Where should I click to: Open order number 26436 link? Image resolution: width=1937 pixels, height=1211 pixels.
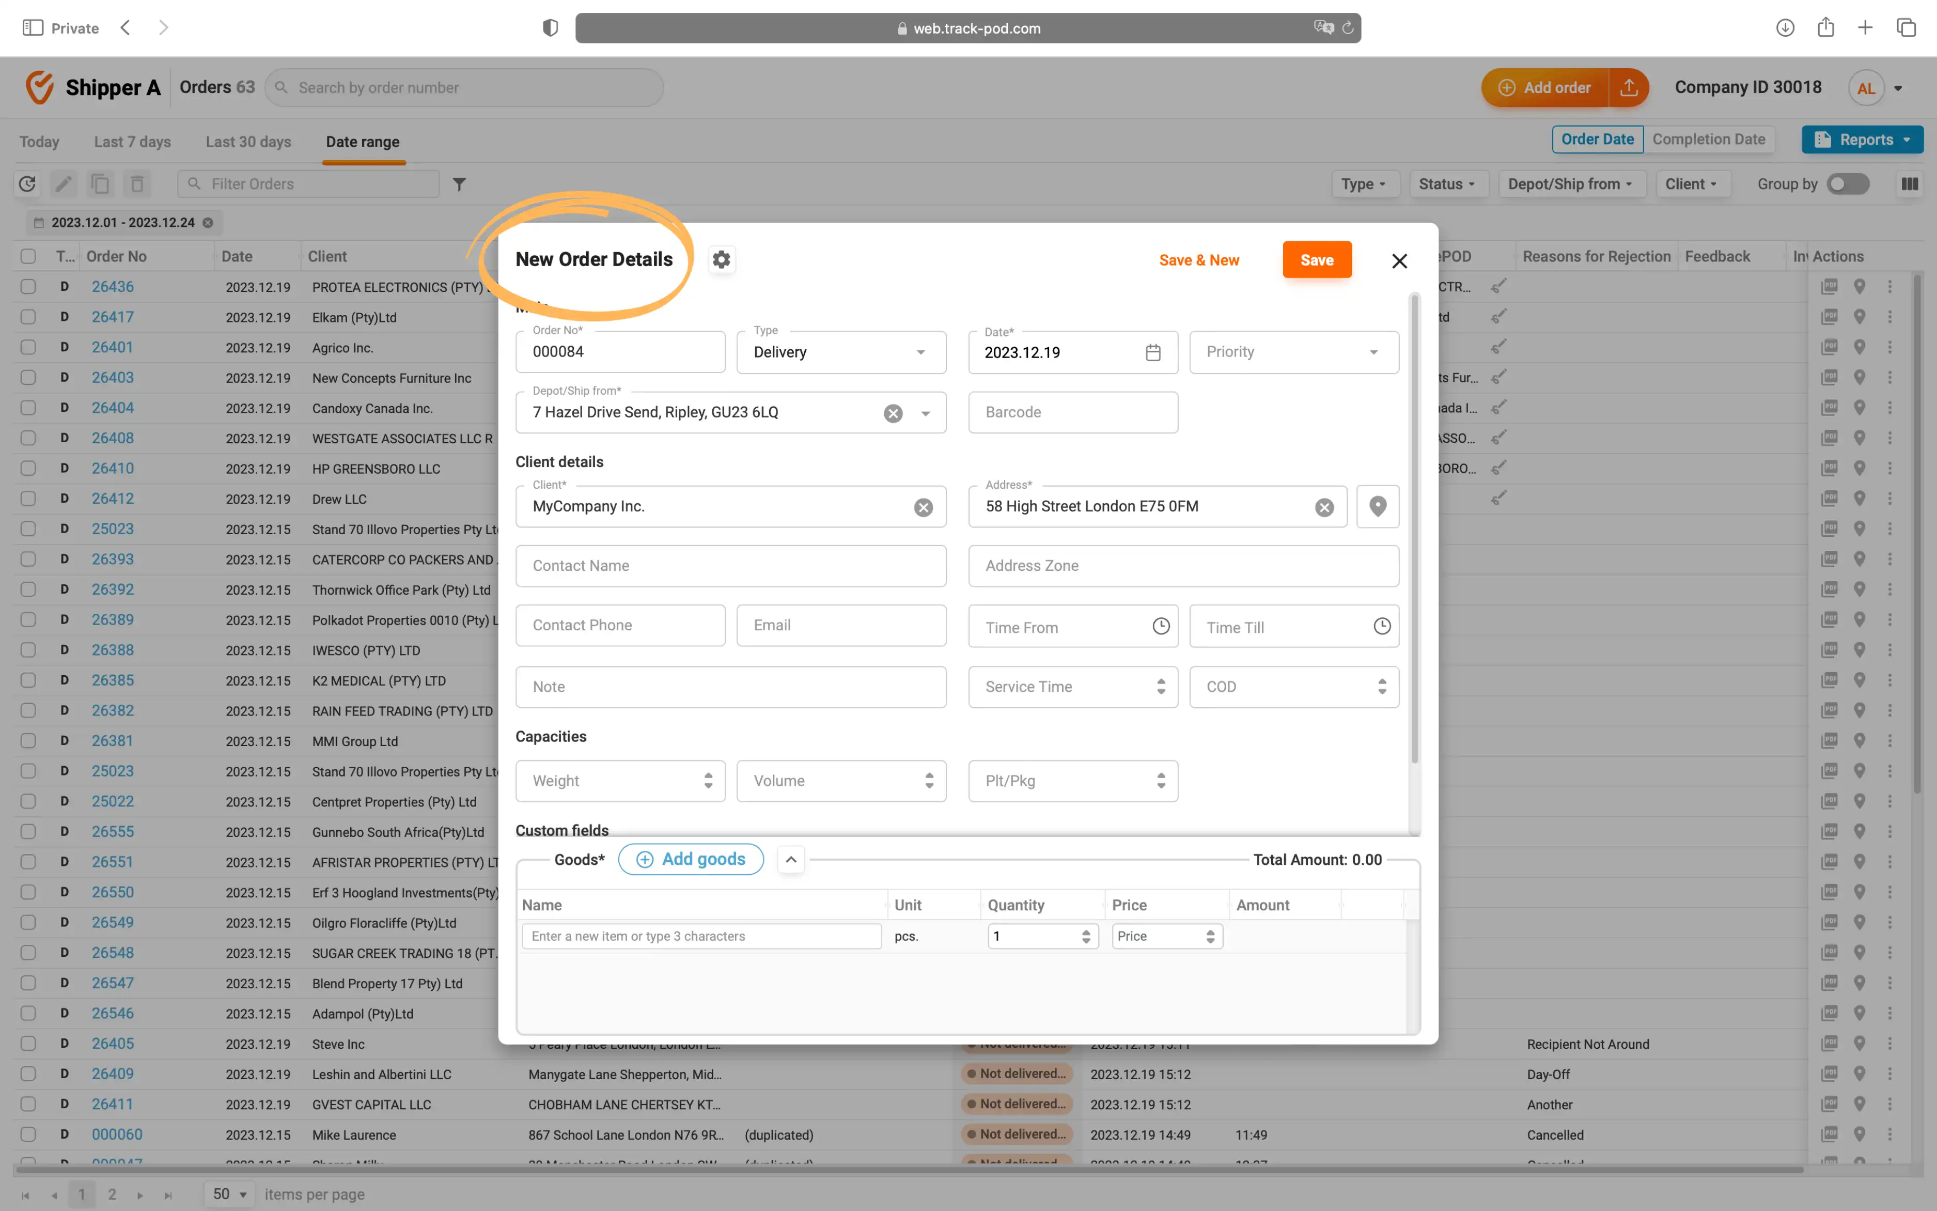(112, 287)
